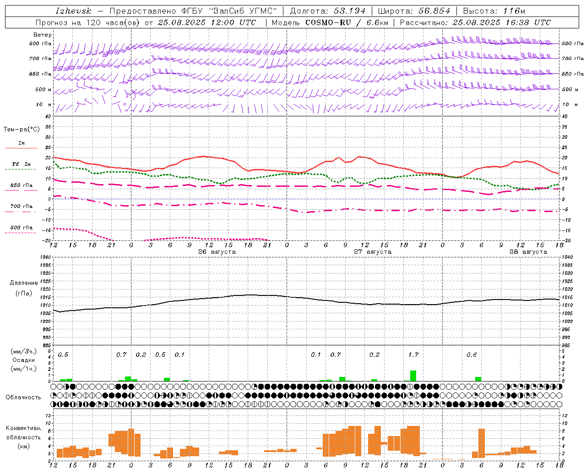Viewport: 586px width, 469px height.
Task: Click the (гПа) unit under Давление
Action: (24, 294)
